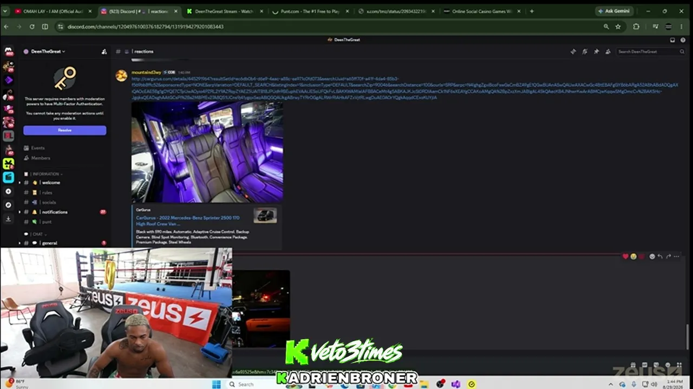
Task: Enlarge the purple van interior image
Action: (207, 152)
